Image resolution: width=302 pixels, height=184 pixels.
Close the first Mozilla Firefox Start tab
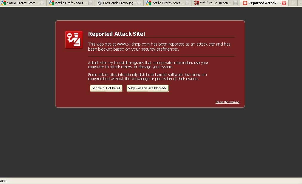tap(42, 3)
